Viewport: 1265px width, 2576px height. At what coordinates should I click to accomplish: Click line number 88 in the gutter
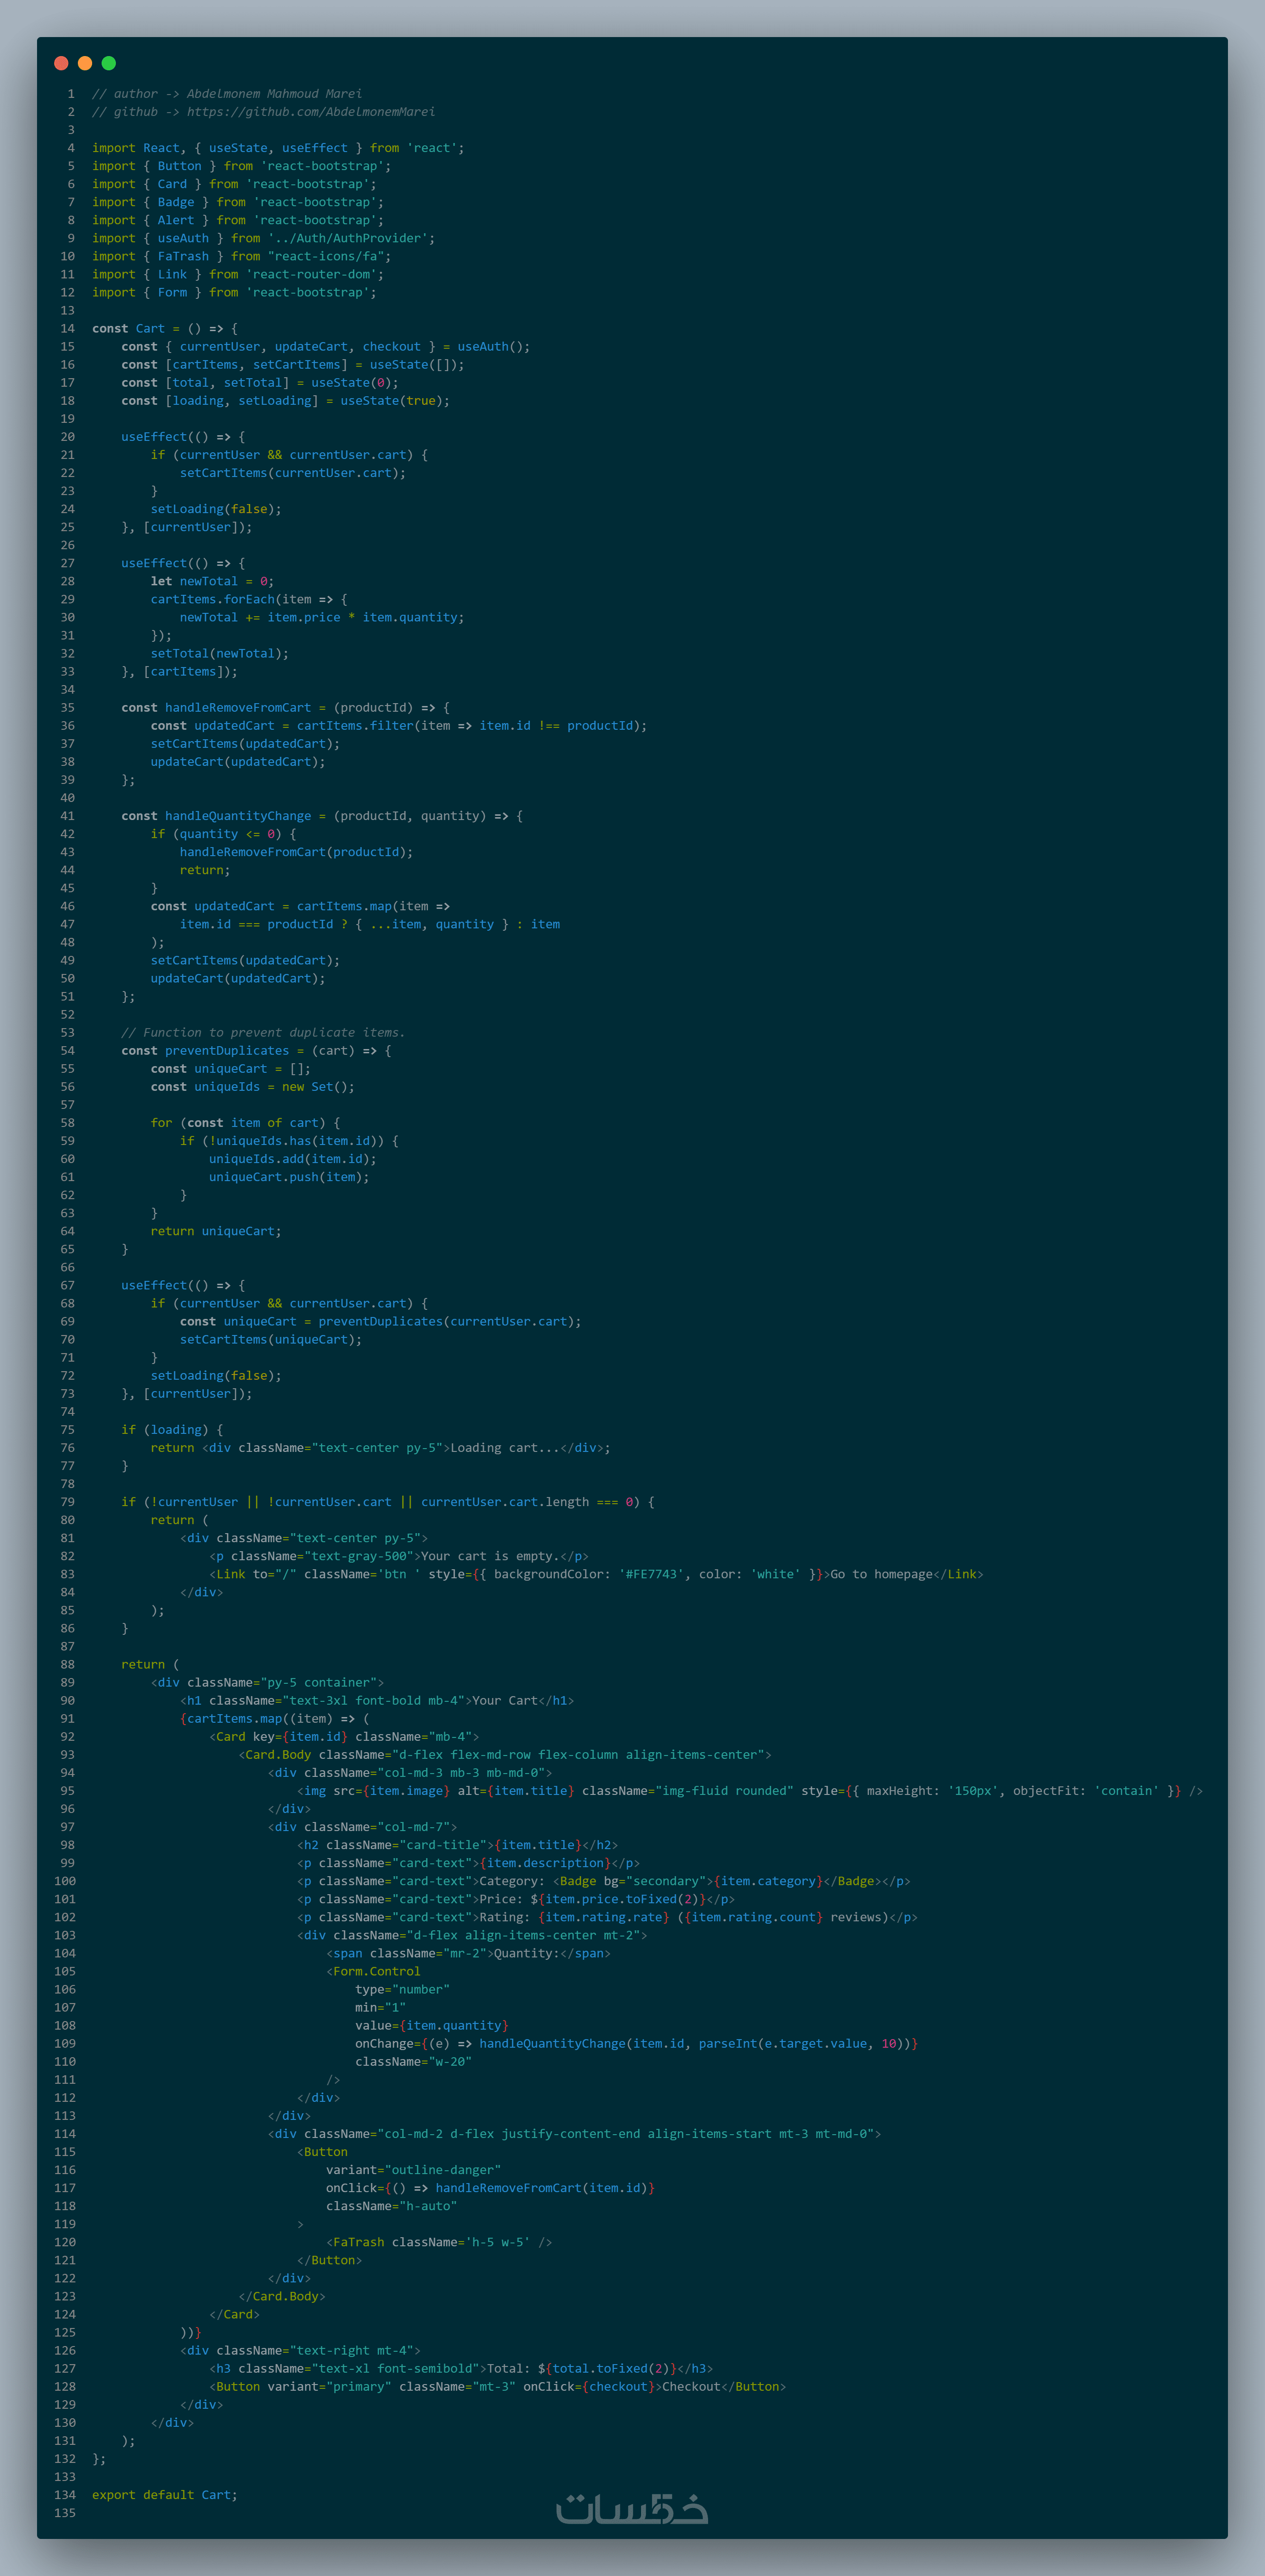67,1664
